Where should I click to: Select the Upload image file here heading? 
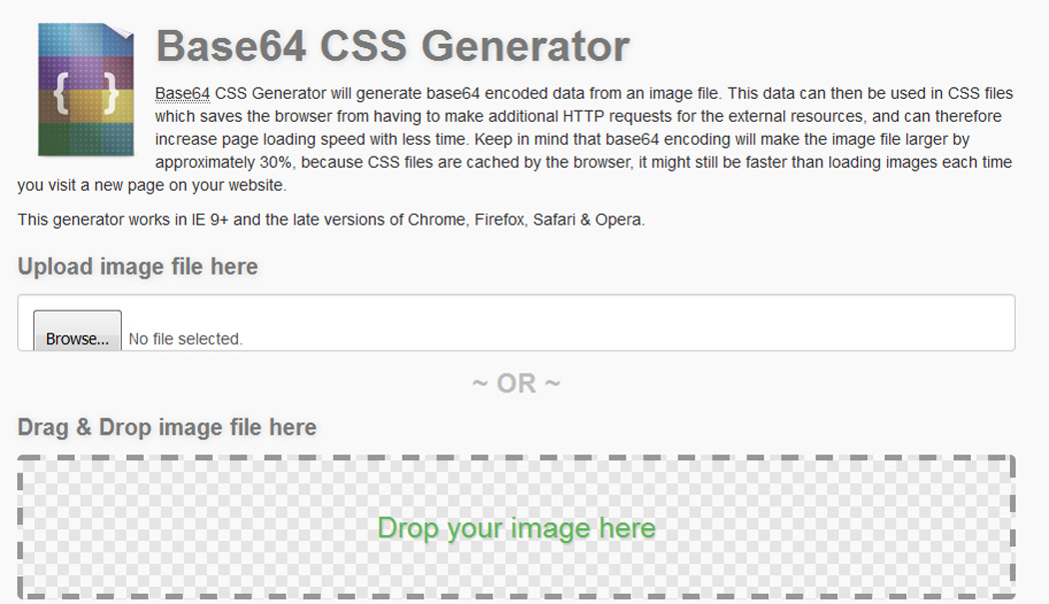(137, 267)
